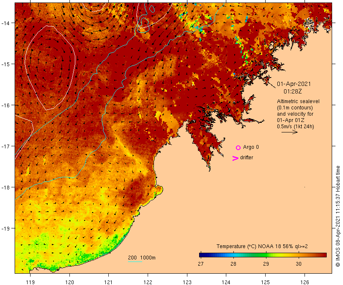Image resolution: width=343 pixels, height=285 pixels.
Task: Click the '01-Apr-2021' date label
Action: (294, 84)
